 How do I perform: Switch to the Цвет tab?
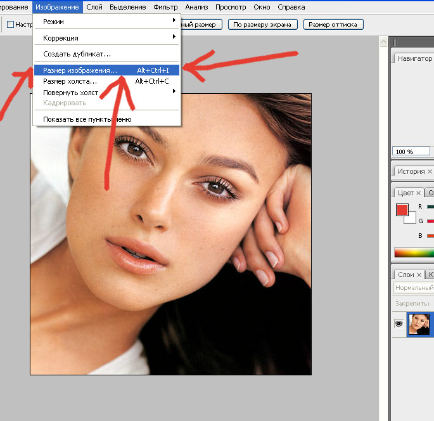pyautogui.click(x=405, y=193)
